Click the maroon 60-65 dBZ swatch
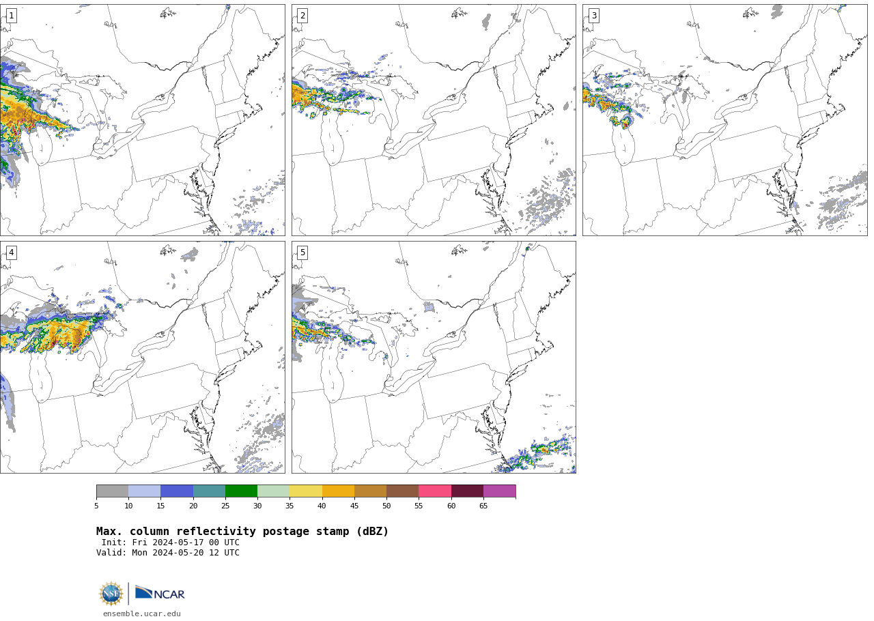 click(x=467, y=491)
